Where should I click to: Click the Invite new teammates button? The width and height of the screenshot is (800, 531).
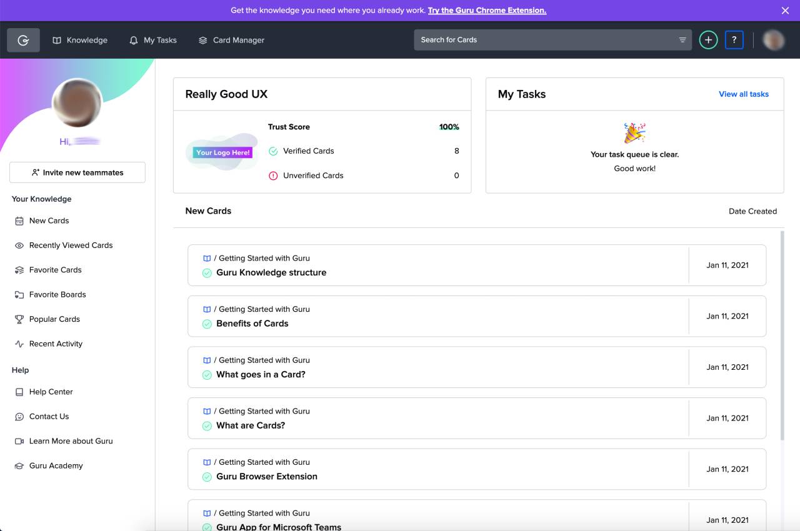tap(77, 172)
